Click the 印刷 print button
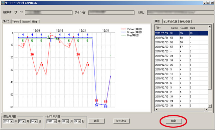This screenshot has width=215, height=130. [174, 121]
